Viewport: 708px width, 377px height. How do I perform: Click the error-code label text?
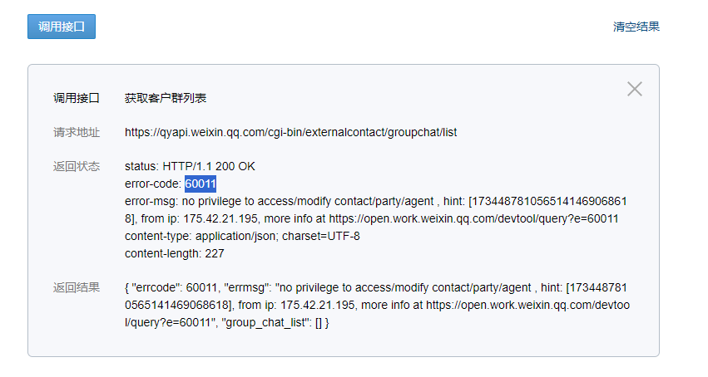(153, 184)
